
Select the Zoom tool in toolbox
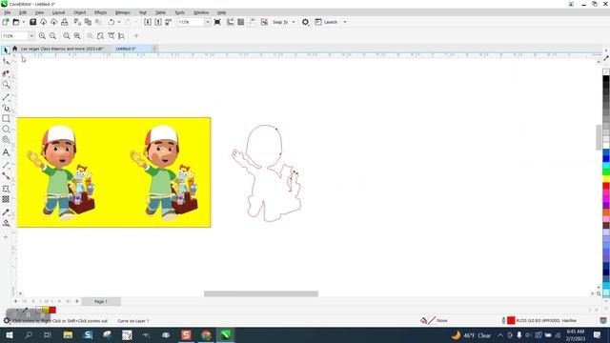pos(6,85)
